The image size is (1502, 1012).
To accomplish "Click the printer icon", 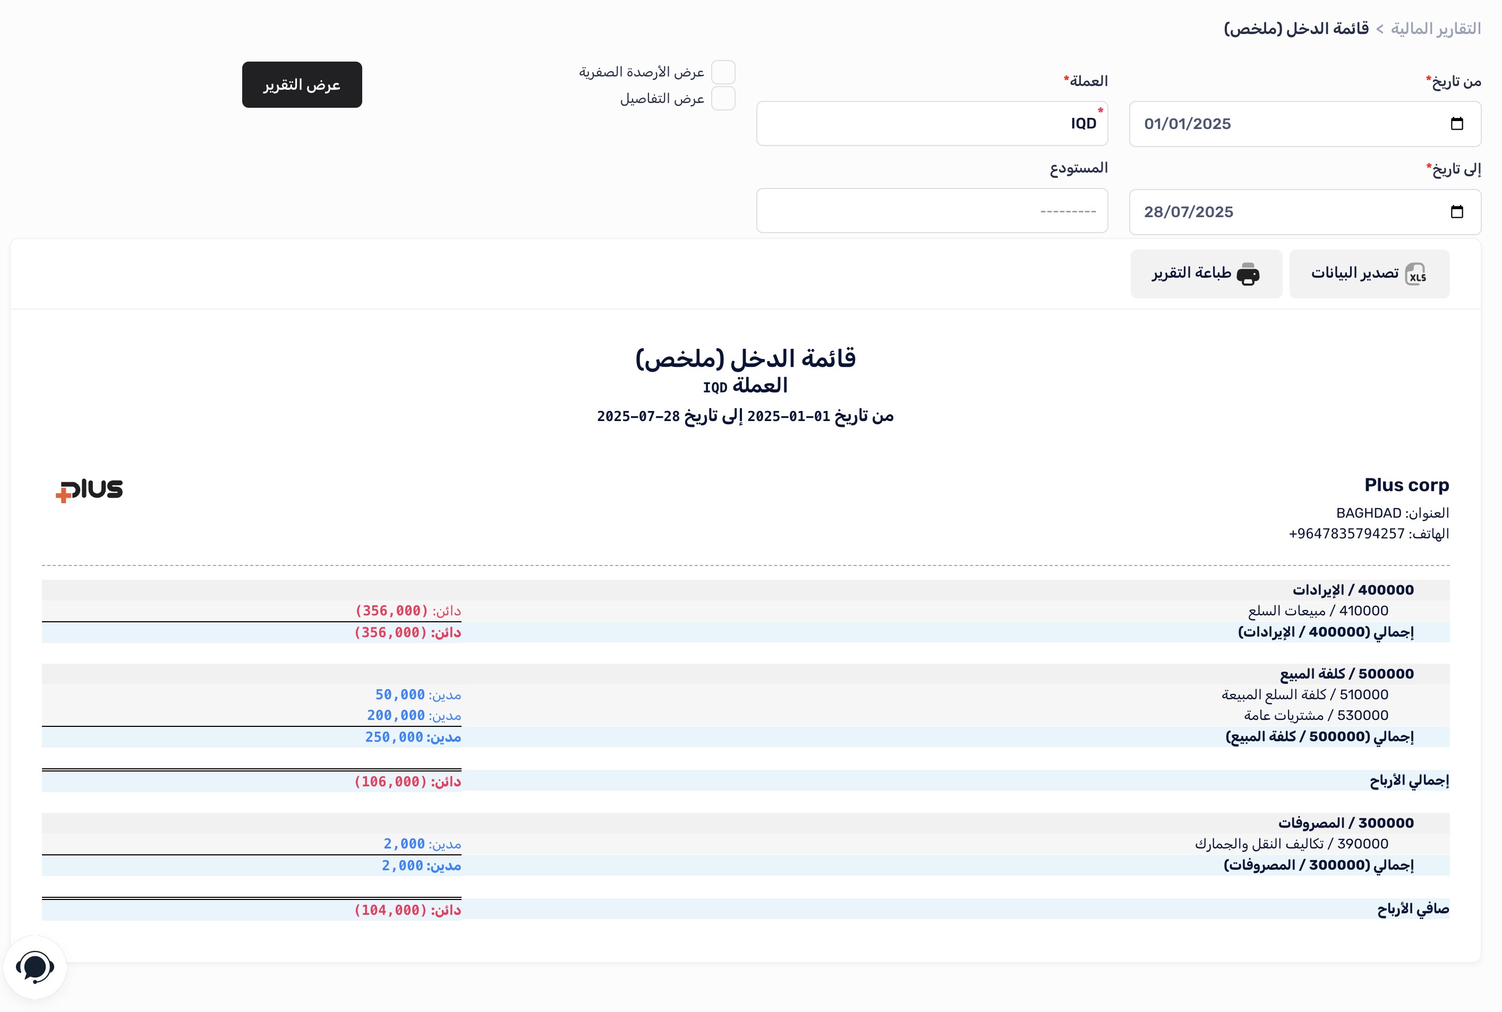I will 1248,273.
